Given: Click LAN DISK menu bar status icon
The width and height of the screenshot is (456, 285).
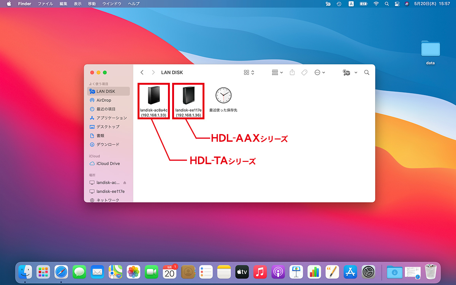Looking at the screenshot, I should pyautogui.click(x=328, y=3).
